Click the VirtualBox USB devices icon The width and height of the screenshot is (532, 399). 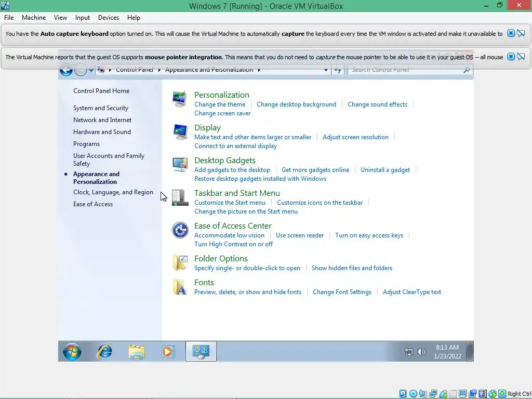point(443,394)
